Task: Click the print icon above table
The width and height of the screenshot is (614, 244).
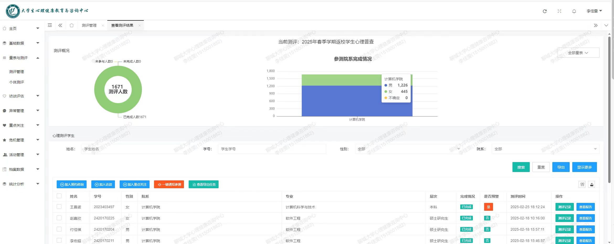Action: [592, 185]
